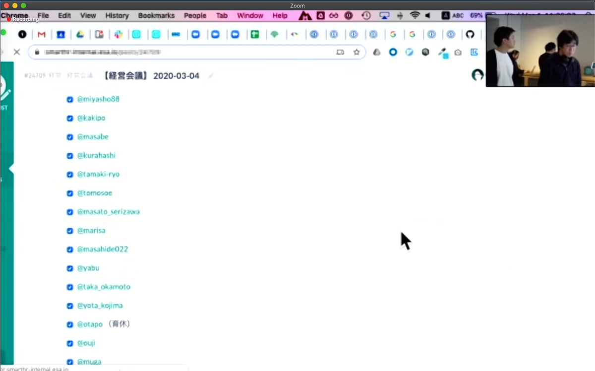Open the Time Machine menu bar icon
The width and height of the screenshot is (595, 371).
click(366, 16)
